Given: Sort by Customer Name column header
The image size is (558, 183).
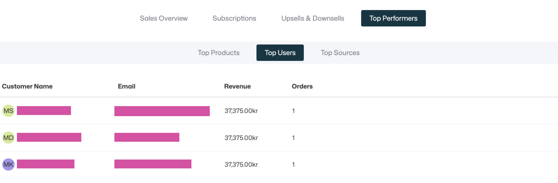Looking at the screenshot, I should (27, 86).
